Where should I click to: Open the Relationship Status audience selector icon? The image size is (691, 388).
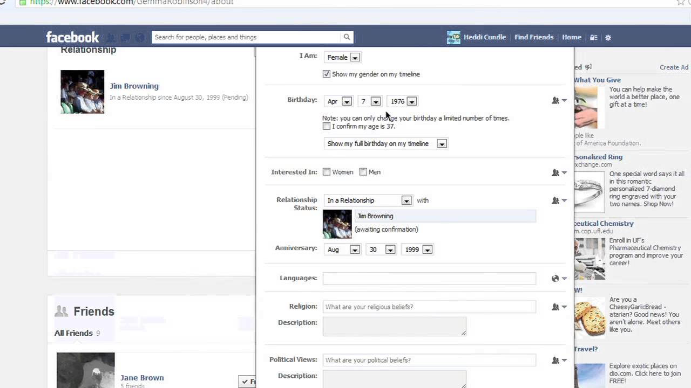[x=559, y=200]
